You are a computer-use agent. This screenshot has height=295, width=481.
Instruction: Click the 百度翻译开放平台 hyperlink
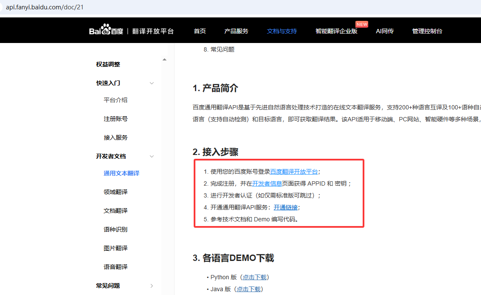click(x=294, y=172)
